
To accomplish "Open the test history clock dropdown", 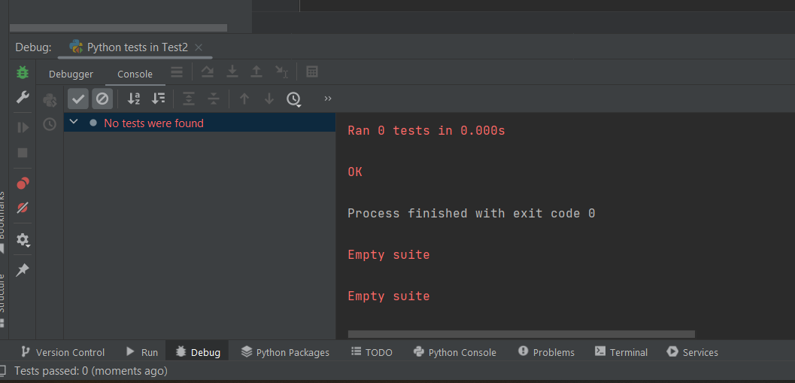I will (x=294, y=99).
